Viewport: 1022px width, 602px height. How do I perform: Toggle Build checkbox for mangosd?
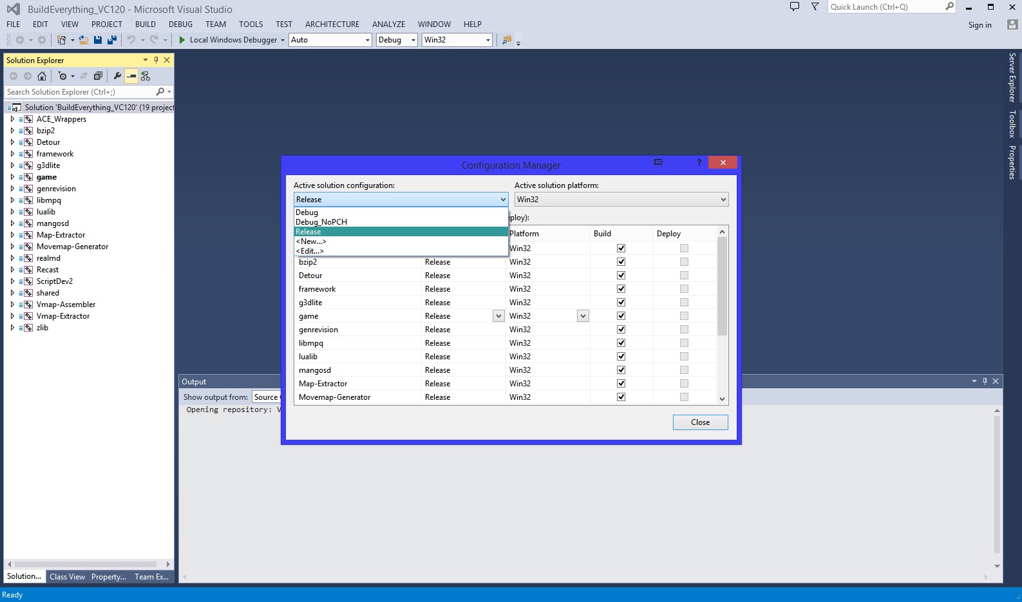point(621,370)
